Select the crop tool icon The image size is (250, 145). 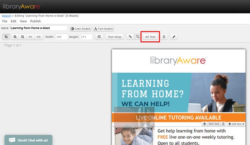point(6,37)
